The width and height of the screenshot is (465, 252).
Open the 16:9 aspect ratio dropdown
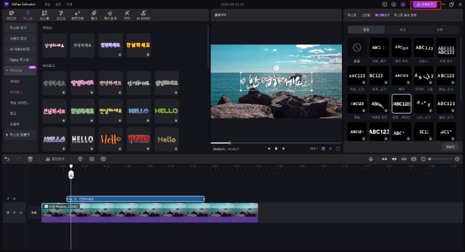pos(313,148)
